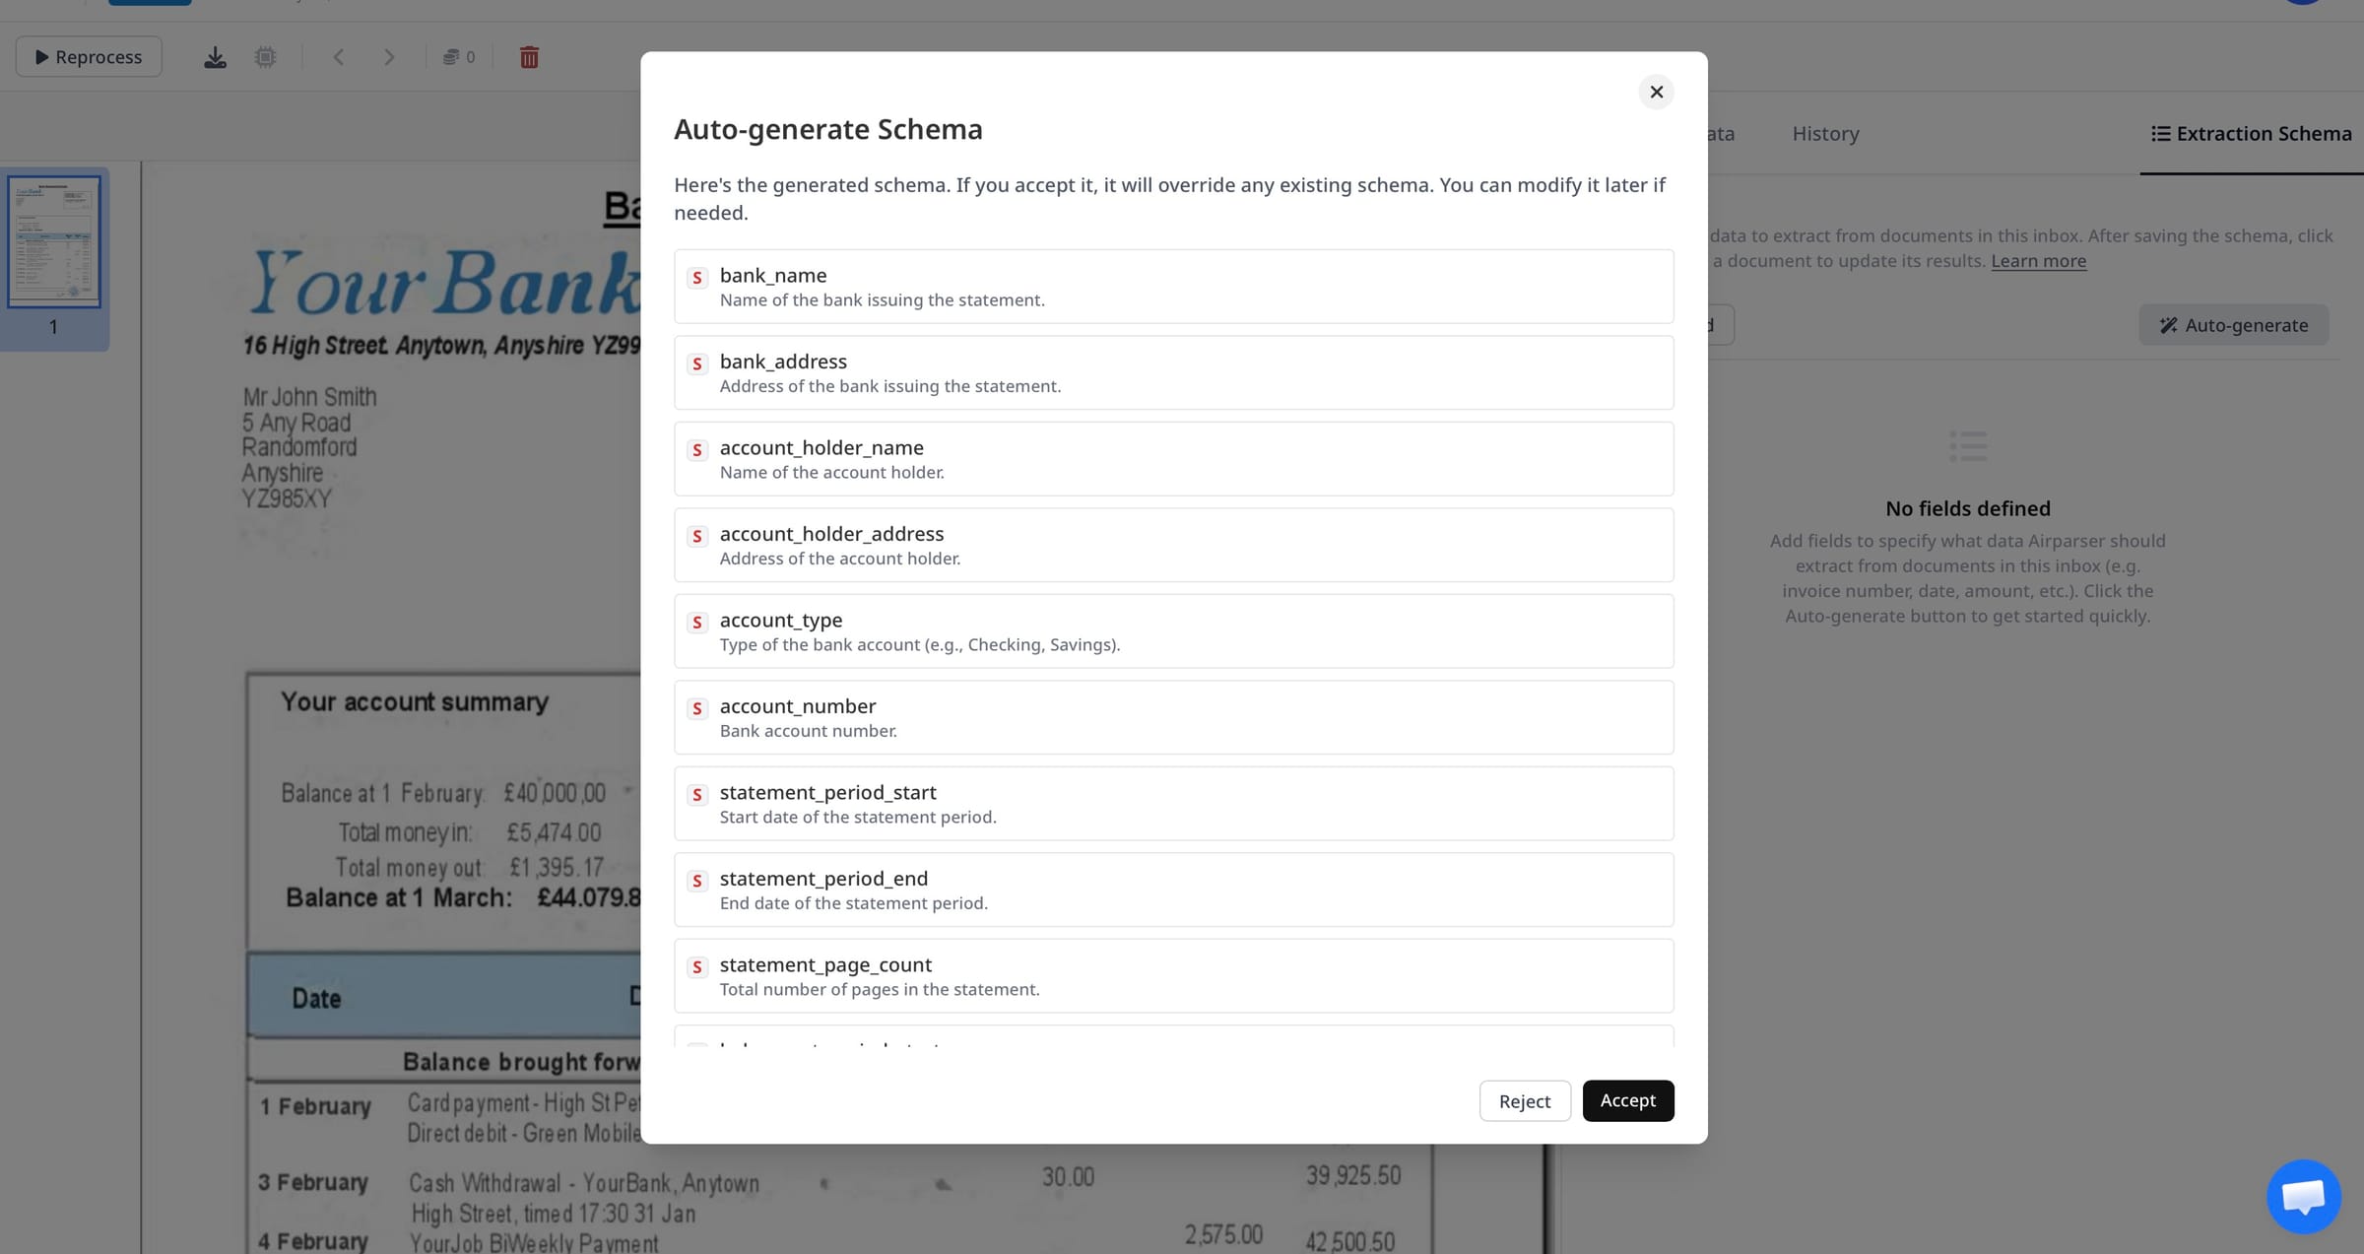Select page 1 thumbnail

click(x=54, y=241)
